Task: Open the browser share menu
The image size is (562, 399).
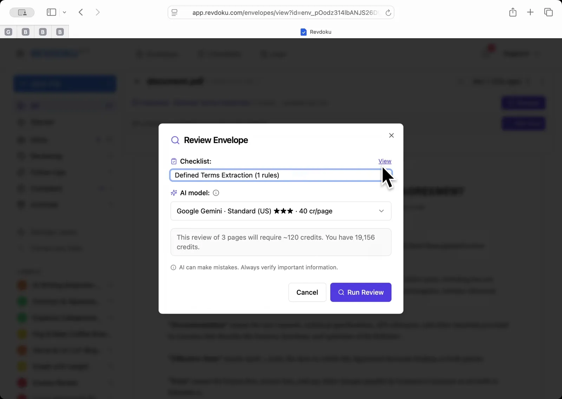Action: (x=512, y=12)
